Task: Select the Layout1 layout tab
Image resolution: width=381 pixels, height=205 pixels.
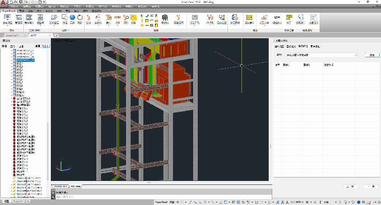Action: (x=18, y=201)
